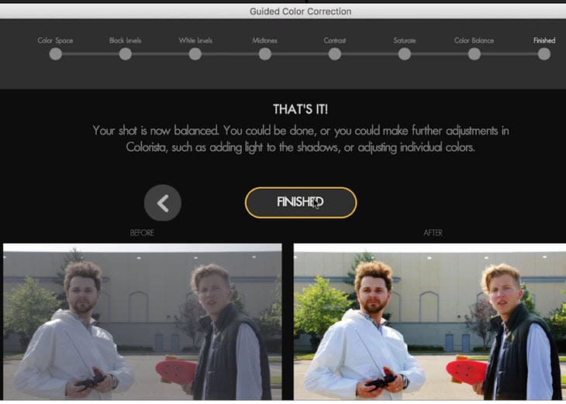Jump to the Color Space step dot
This screenshot has height=404, width=566.
coord(56,54)
